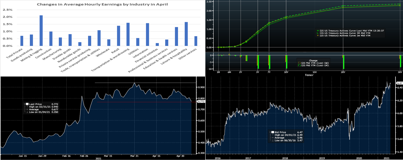
Task: Click the Change legend title
Action: 313,60
